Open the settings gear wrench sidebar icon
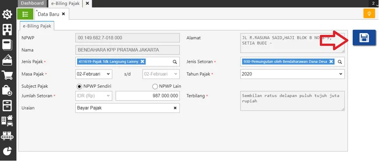Viewport: 379px width, 162px height. (x=7, y=14)
